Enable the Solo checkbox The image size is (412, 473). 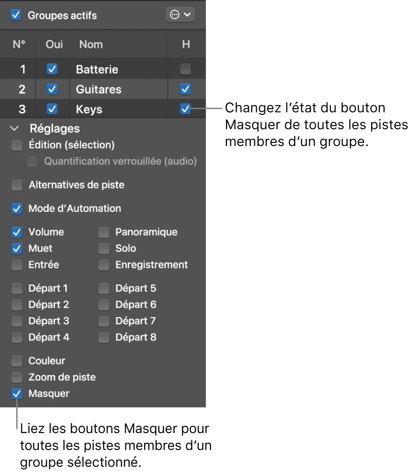click(x=103, y=248)
